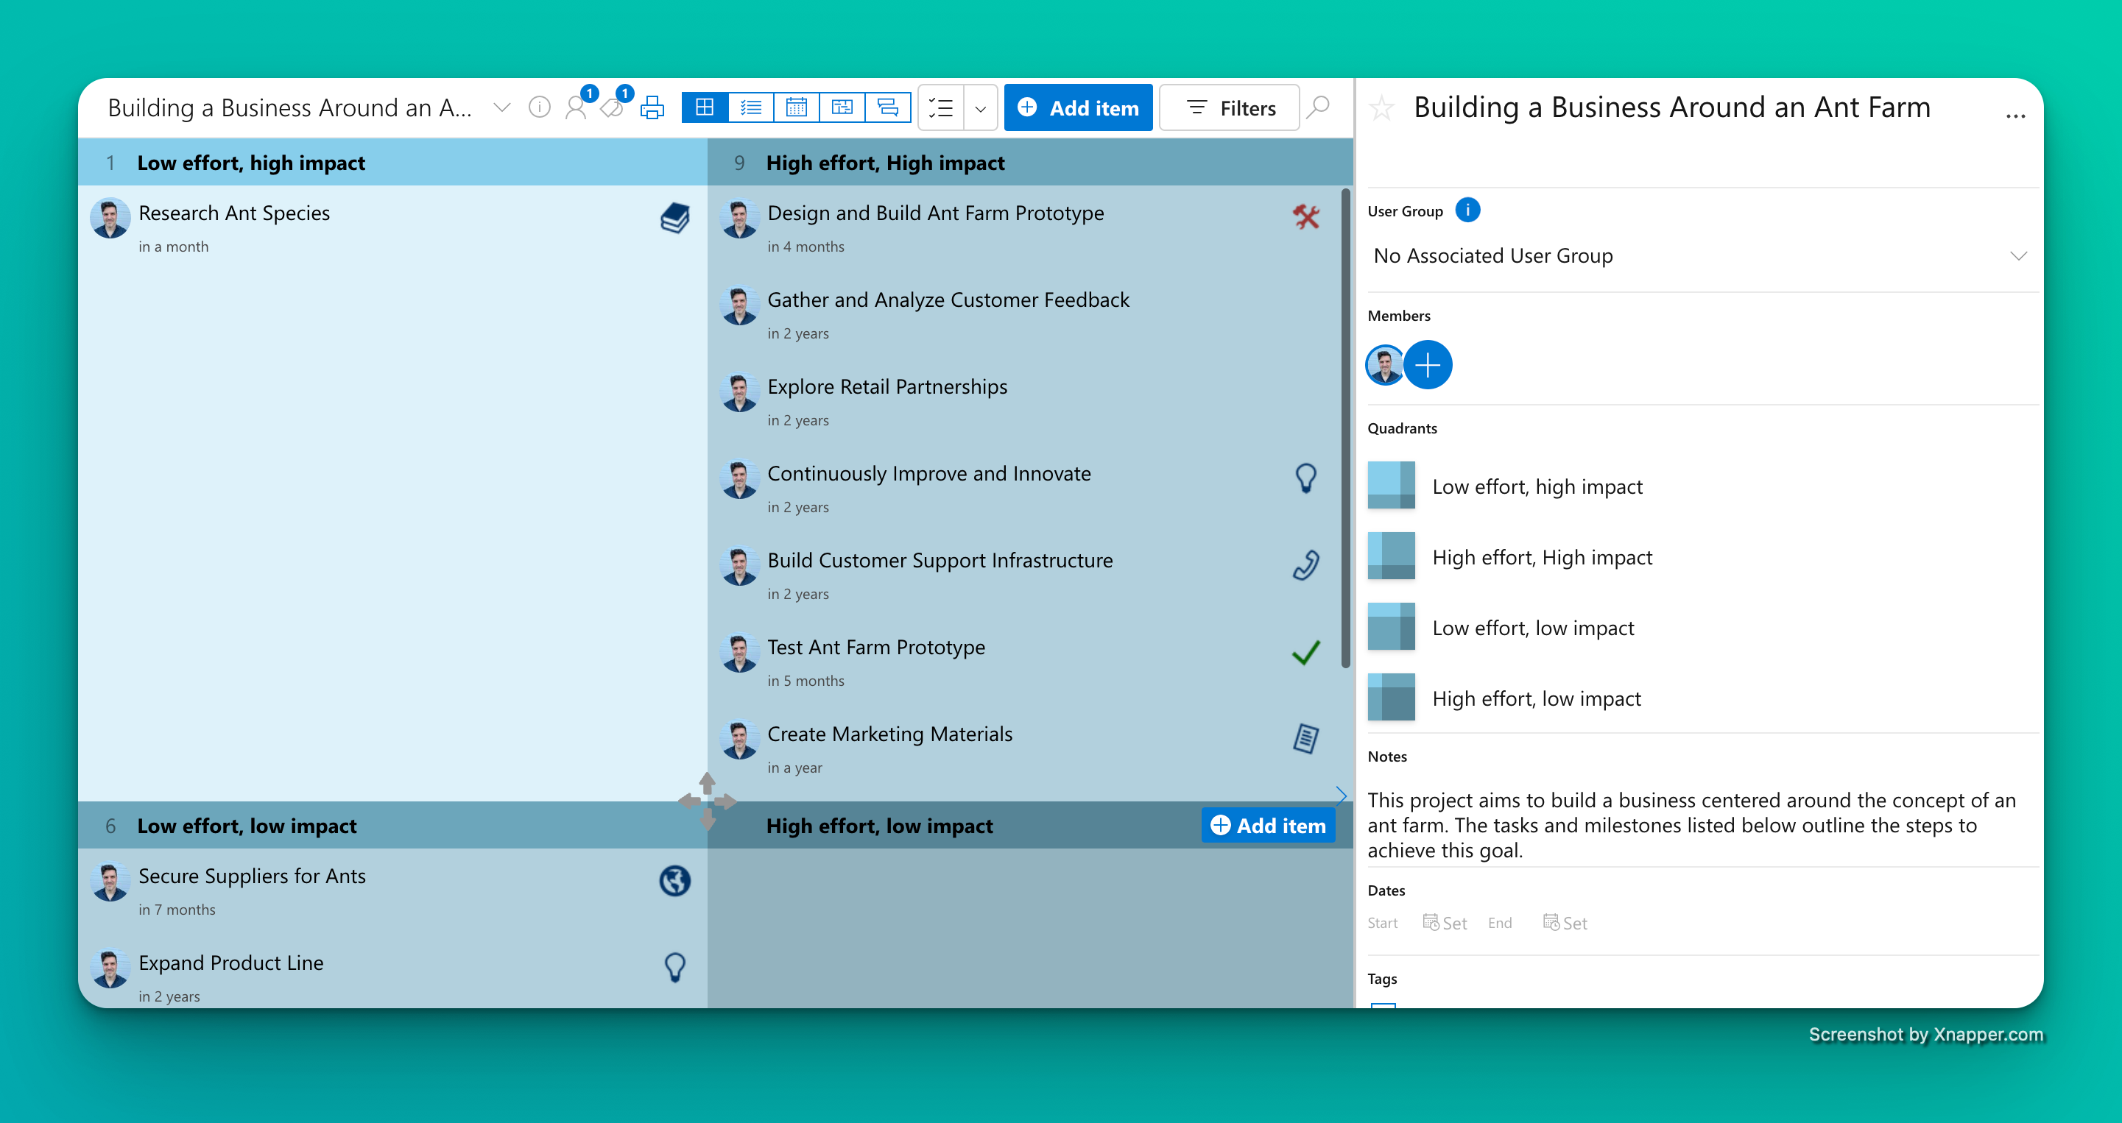2122x1123 pixels.
Task: Toggle the checklist sort button in the toolbar
Action: [x=941, y=108]
